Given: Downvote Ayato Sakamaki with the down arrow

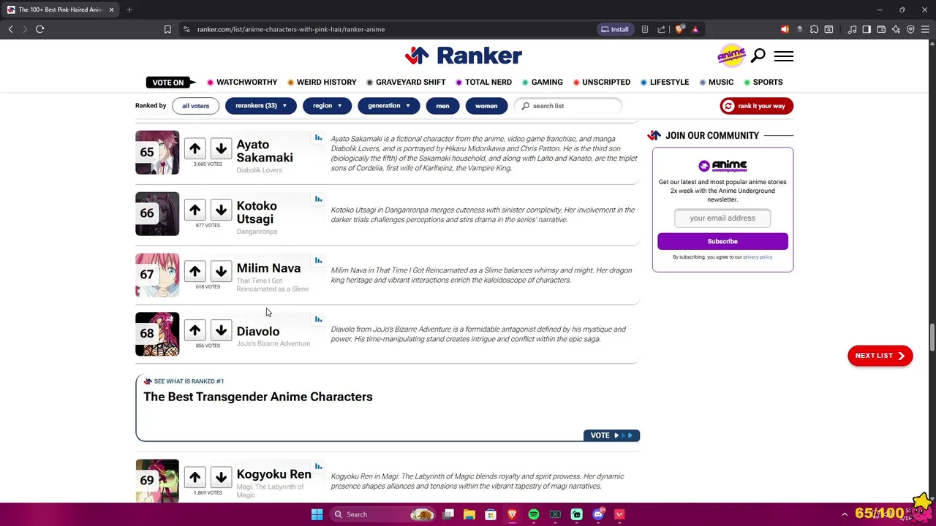Looking at the screenshot, I should [x=221, y=149].
